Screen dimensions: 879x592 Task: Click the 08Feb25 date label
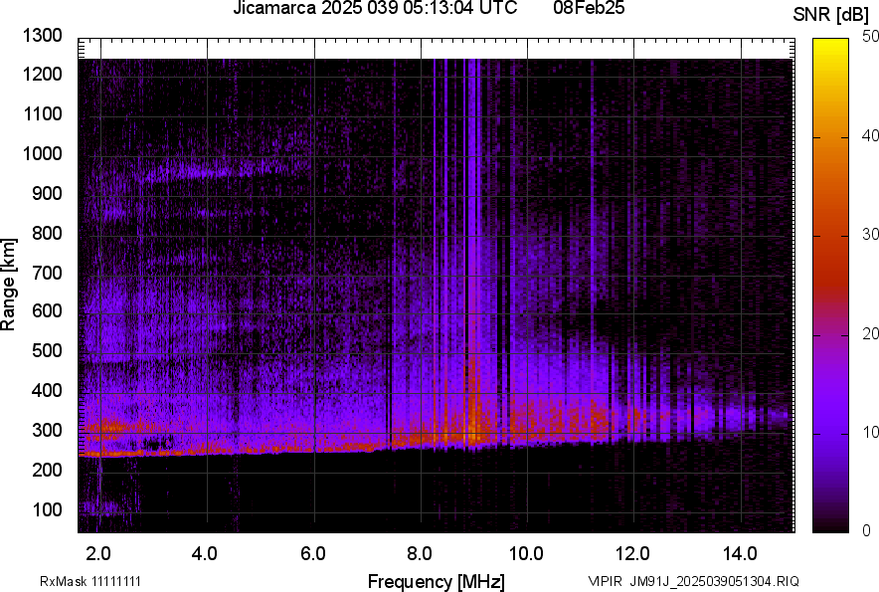(x=582, y=9)
